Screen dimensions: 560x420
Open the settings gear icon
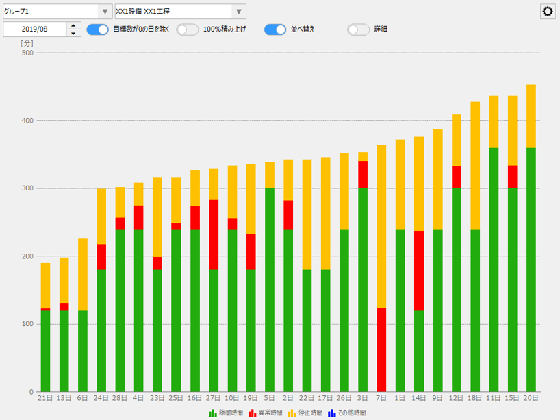[546, 11]
